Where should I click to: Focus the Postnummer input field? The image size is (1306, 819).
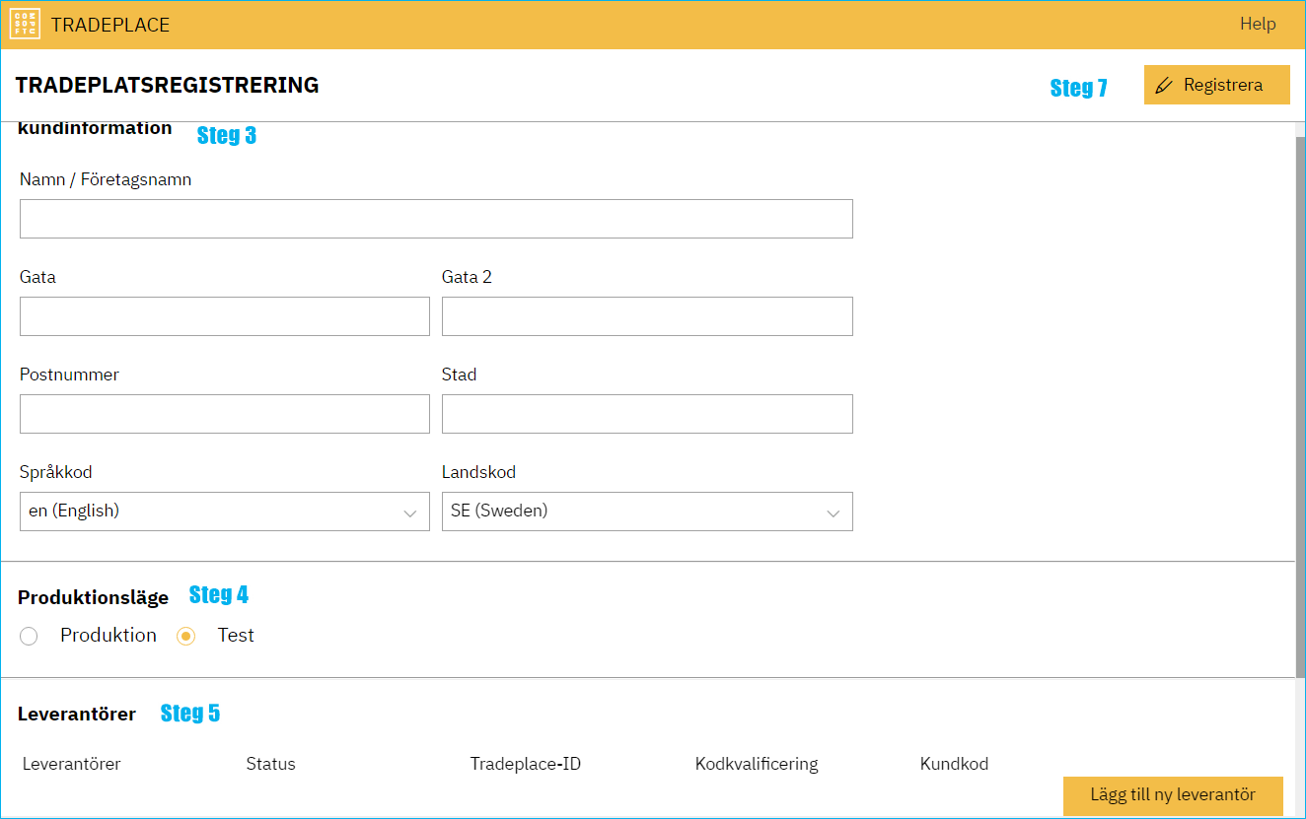tap(225, 414)
